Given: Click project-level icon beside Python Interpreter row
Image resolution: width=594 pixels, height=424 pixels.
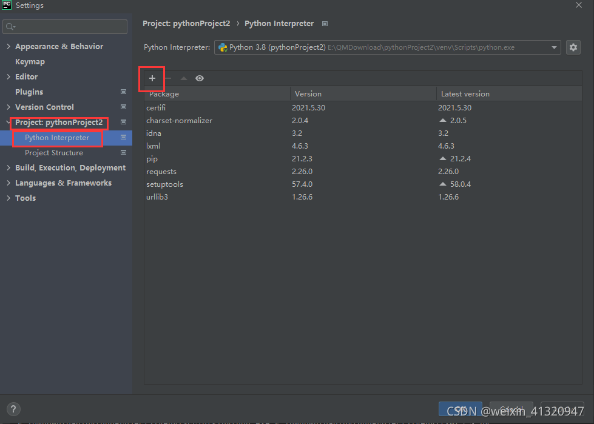Looking at the screenshot, I should 124,137.
